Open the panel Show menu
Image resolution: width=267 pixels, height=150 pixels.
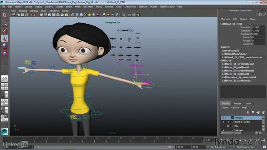(43, 11)
